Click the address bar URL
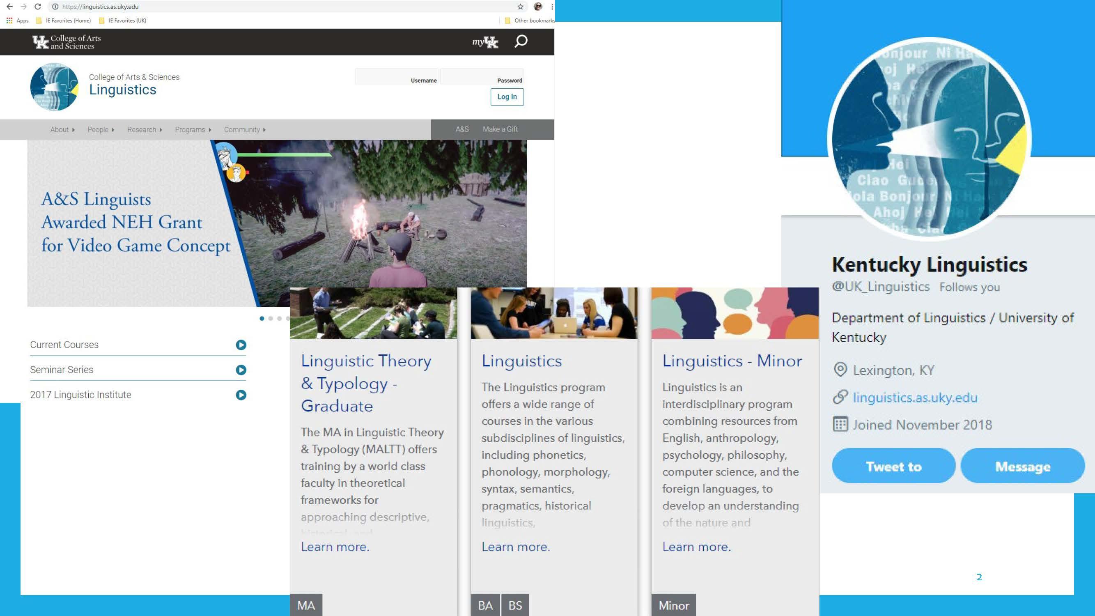This screenshot has height=616, width=1095. [x=100, y=7]
